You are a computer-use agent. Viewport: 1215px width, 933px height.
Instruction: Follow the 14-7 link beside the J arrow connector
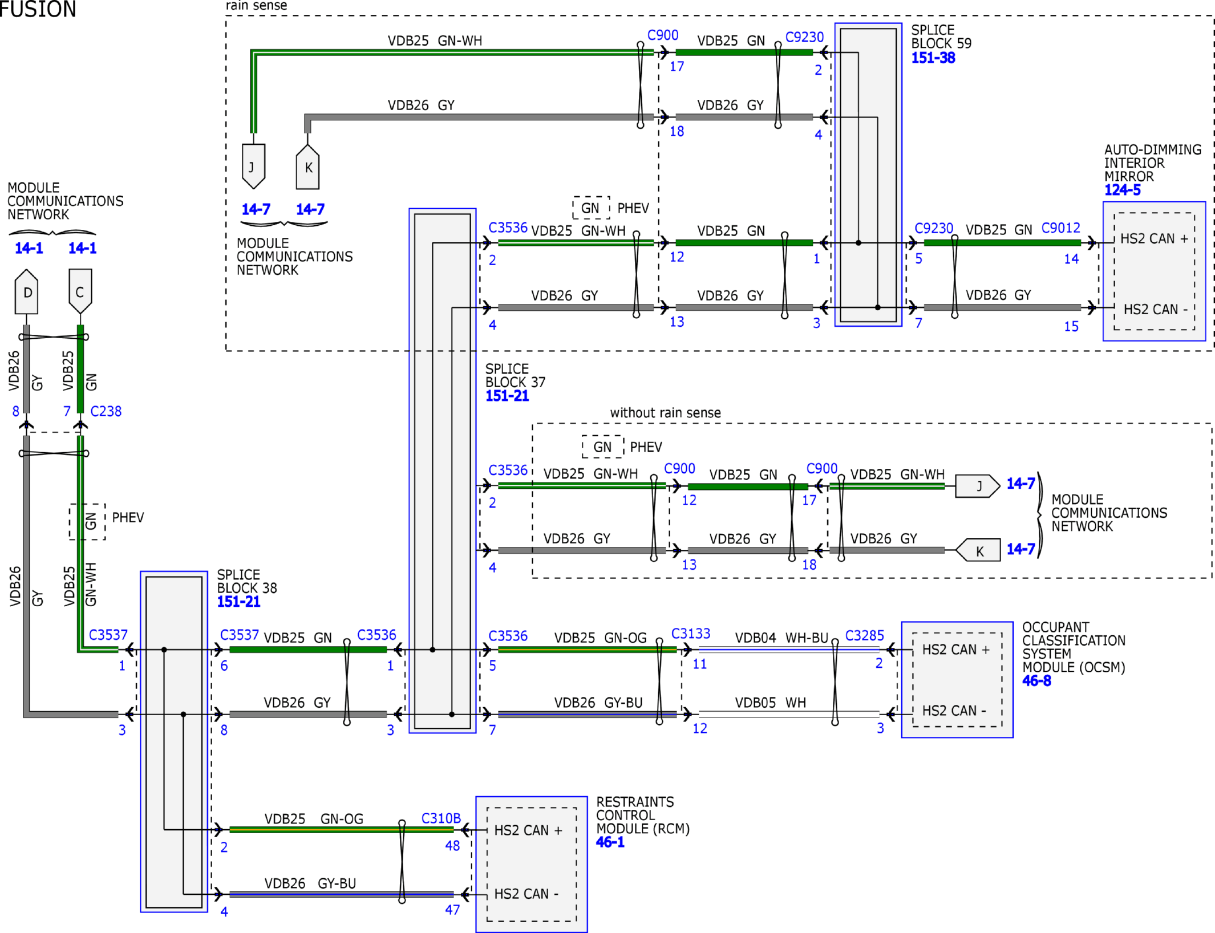[1020, 484]
